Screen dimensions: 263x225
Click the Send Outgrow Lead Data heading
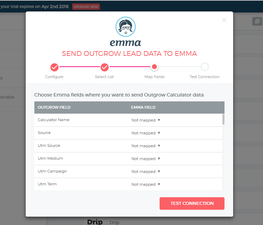[129, 53]
